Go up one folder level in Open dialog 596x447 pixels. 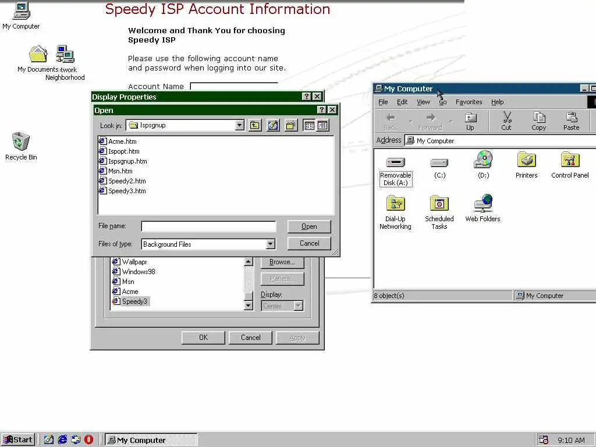[x=255, y=126]
